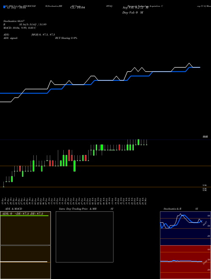Click the 'BUY Slowing @ 0%' signal text
211x279 pixels.
point(66,38)
